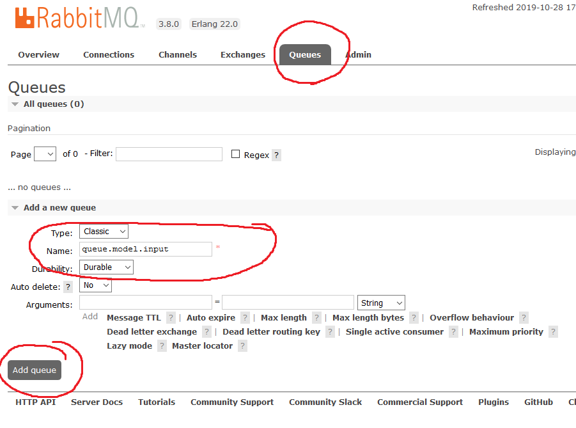Go to the Exchanges tab
The height and width of the screenshot is (428, 576).
(x=243, y=55)
